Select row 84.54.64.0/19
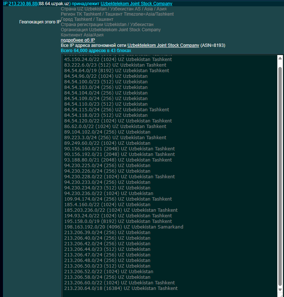This screenshot has height=297, width=284. pyautogui.click(x=117, y=70)
